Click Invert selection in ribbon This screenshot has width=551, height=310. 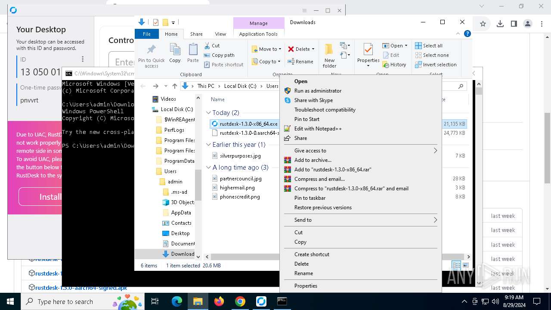point(436,65)
